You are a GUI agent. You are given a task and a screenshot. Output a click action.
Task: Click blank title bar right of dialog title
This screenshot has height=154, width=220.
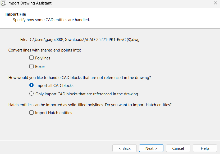pyautogui.click(x=132, y=3)
